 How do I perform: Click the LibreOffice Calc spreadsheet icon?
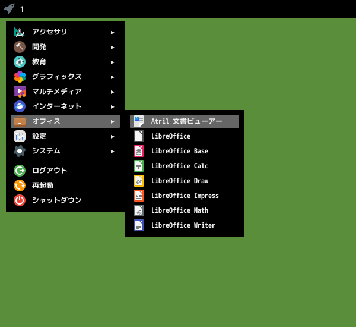point(139,166)
